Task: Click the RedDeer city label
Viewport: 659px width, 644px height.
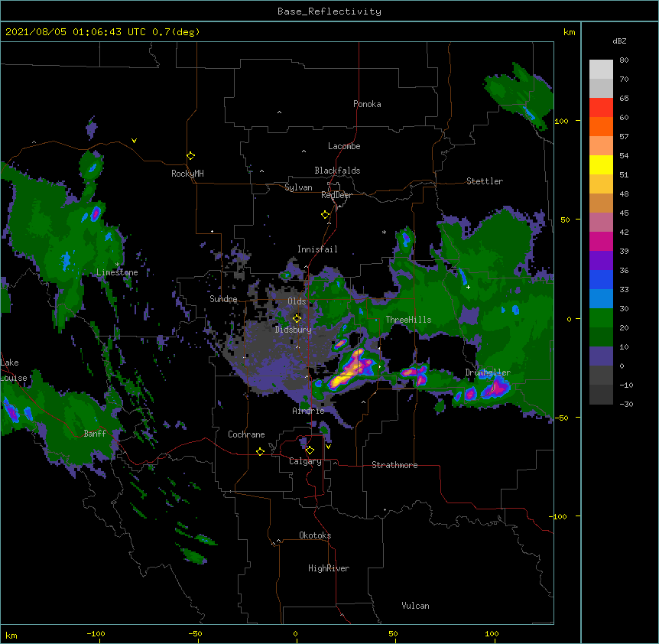Action: pyautogui.click(x=336, y=195)
